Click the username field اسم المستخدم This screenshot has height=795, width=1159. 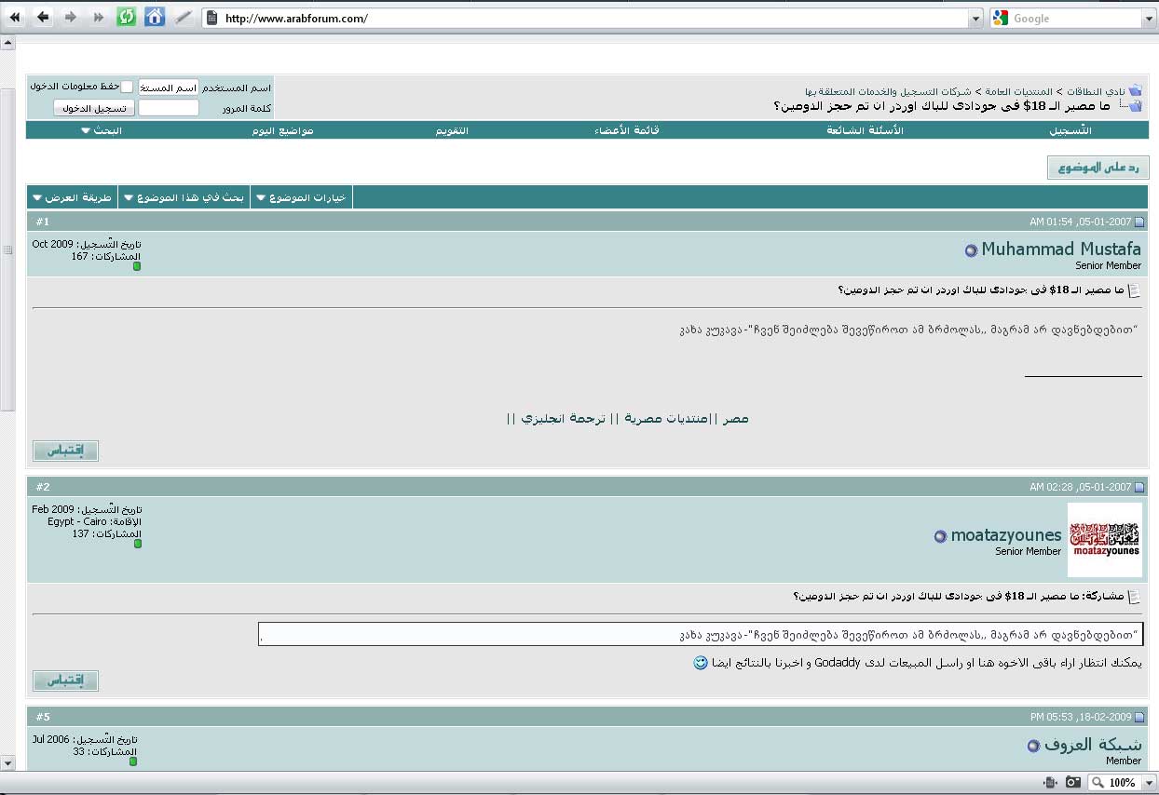click(x=169, y=88)
